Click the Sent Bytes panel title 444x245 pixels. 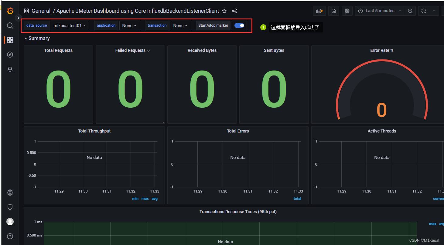(274, 50)
